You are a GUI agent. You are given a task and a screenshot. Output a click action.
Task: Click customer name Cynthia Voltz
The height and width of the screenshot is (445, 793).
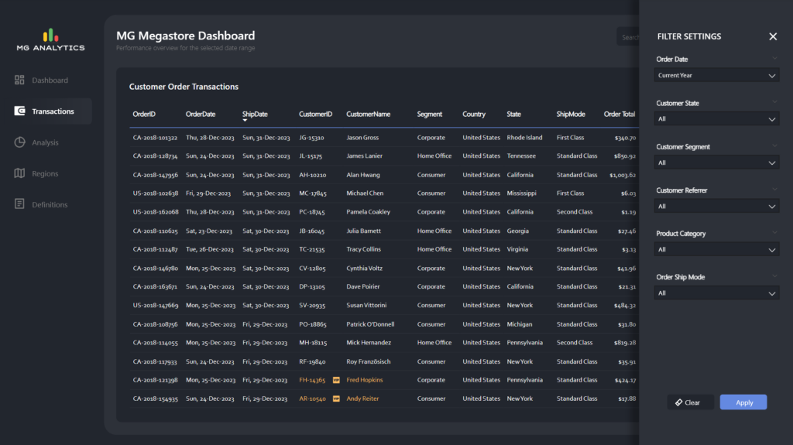click(x=364, y=269)
